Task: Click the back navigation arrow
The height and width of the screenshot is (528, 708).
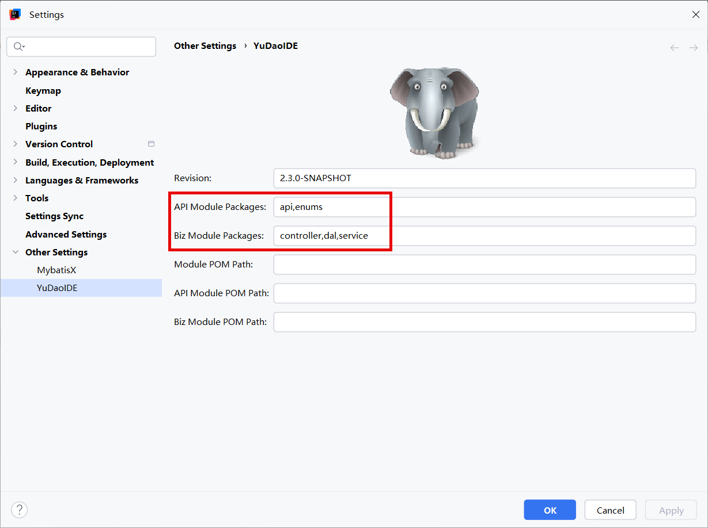Action: [675, 48]
